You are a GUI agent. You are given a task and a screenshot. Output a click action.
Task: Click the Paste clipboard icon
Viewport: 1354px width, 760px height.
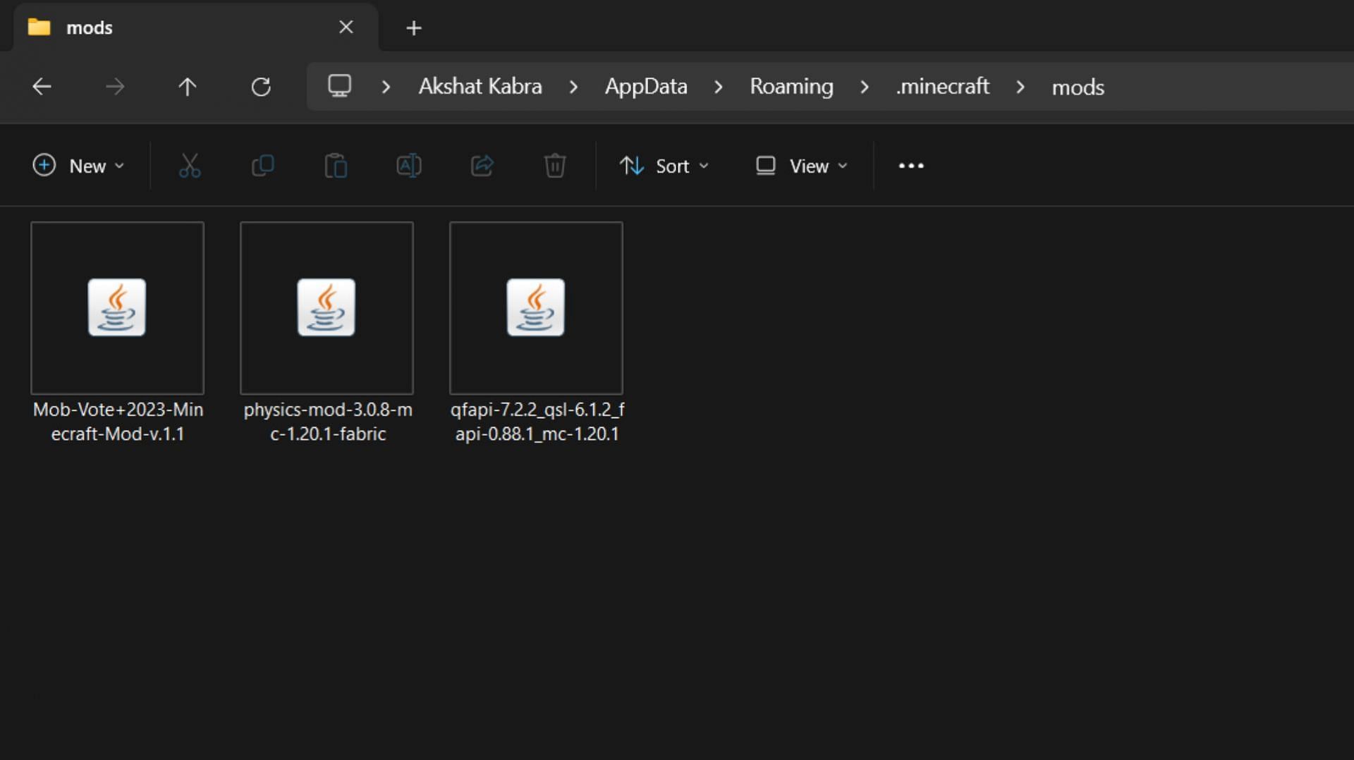click(x=336, y=166)
